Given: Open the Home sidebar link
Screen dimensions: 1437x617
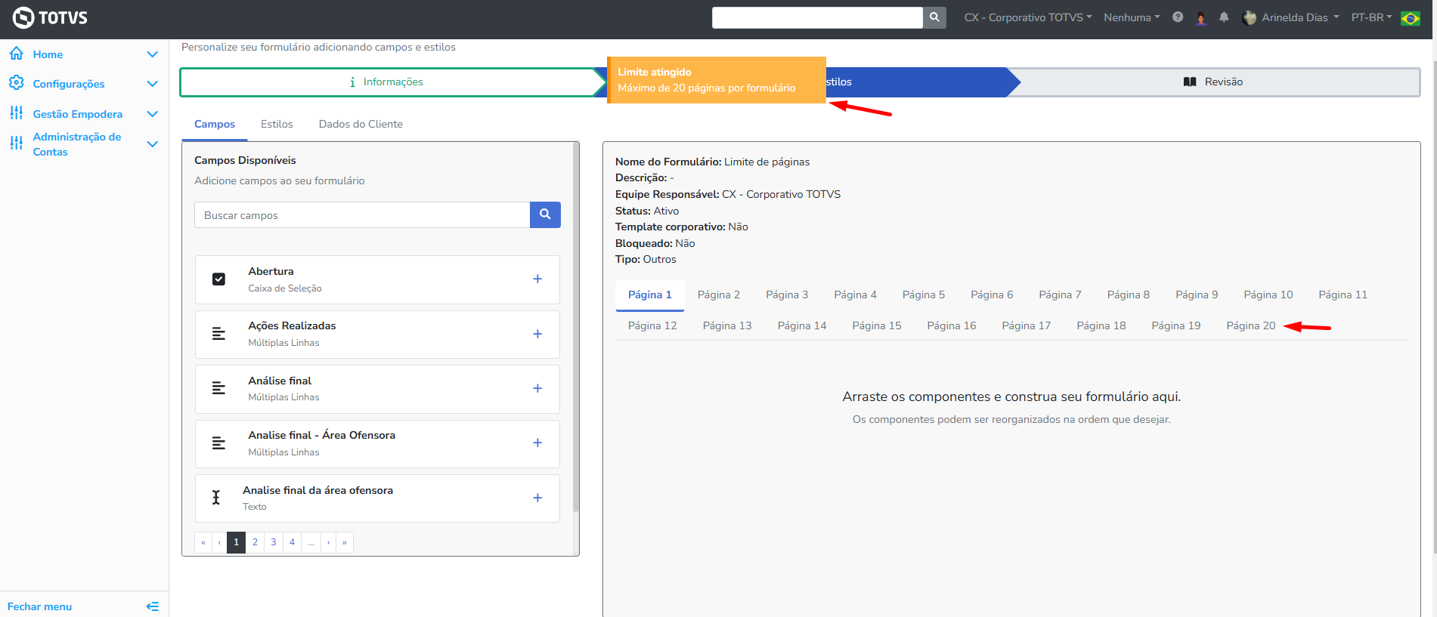Looking at the screenshot, I should [48, 54].
